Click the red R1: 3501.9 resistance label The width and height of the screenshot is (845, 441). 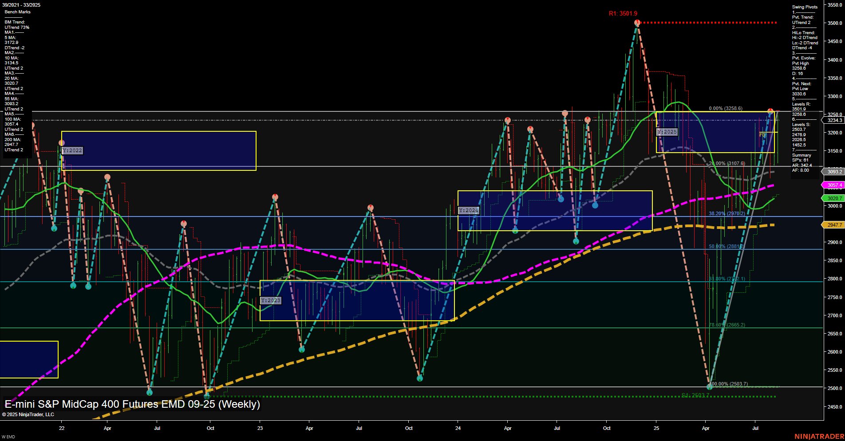(x=623, y=14)
